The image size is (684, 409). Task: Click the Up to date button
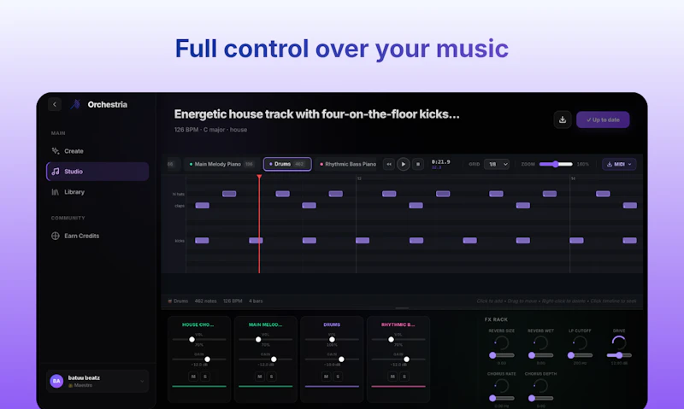603,120
